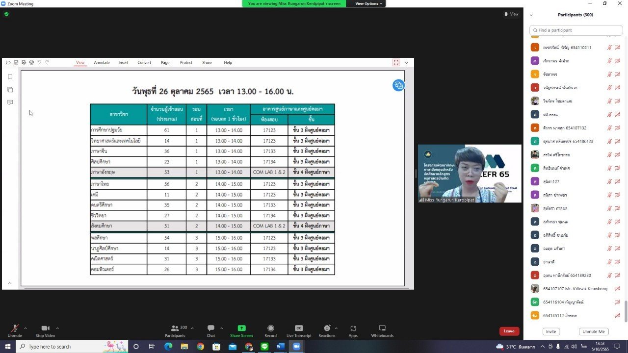Unmute the microphone
This screenshot has width=628, height=353.
15,330
